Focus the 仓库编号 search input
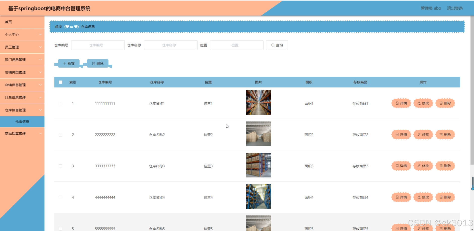The height and width of the screenshot is (231, 474). click(x=98, y=45)
